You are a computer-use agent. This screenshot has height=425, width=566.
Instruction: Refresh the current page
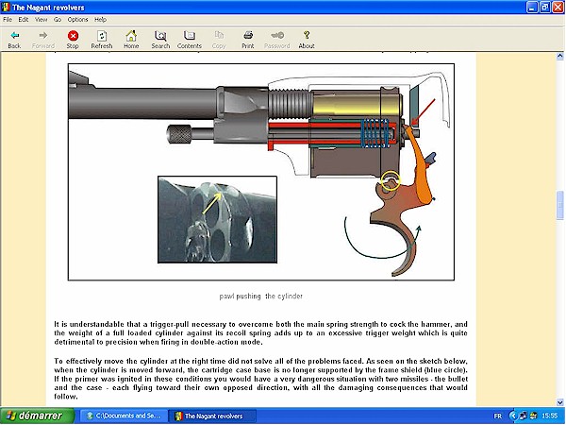pos(102,39)
